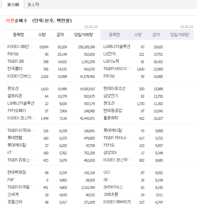
Task: Click 수량 header in the 22.02.22 table
Action: click(x=42, y=35)
